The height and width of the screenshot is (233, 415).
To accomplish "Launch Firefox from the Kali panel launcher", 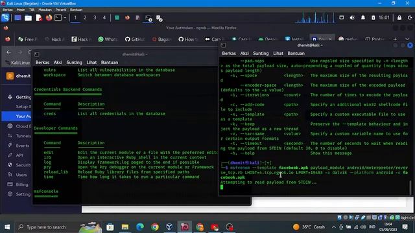I will click(x=49, y=17).
